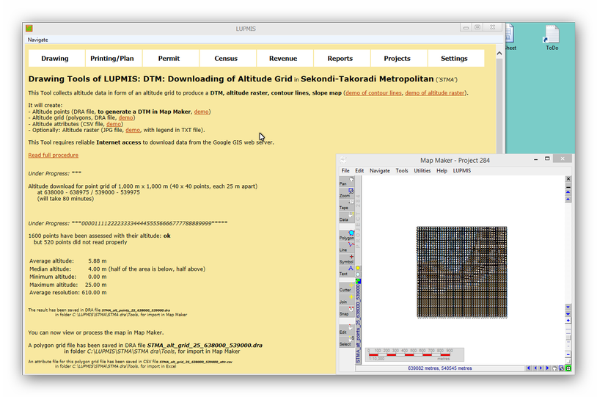Choose the Data tool in Map Maker
Viewport: 597px width, 397px height.
point(346,217)
